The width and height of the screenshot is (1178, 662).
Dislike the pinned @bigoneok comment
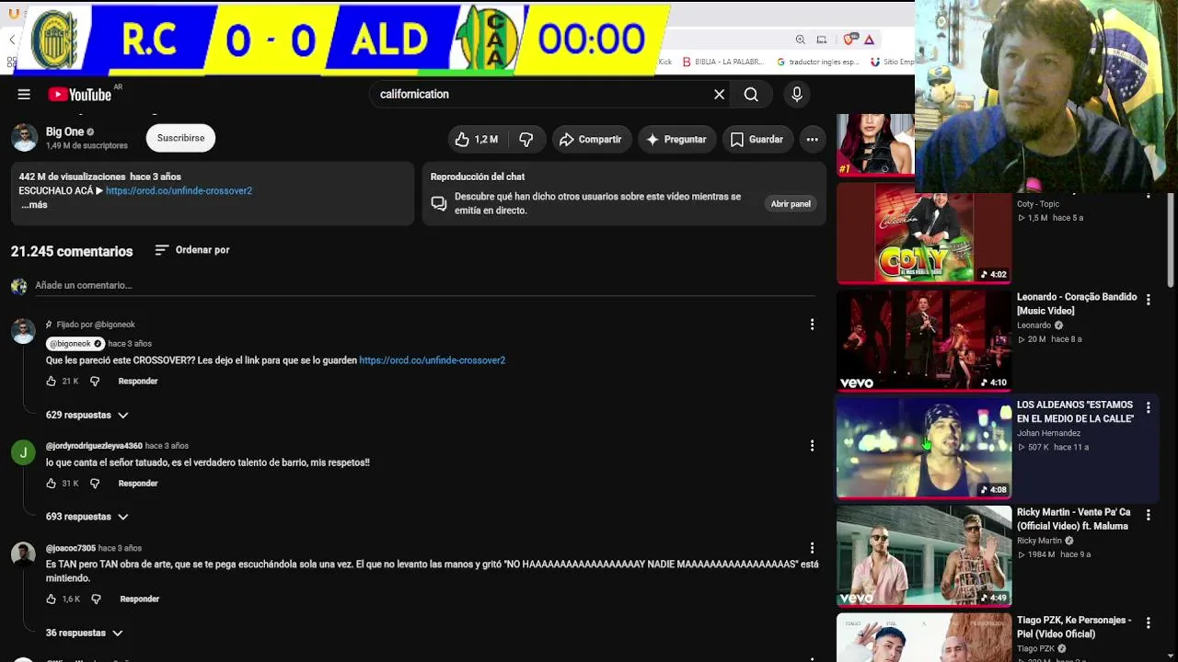(x=95, y=381)
